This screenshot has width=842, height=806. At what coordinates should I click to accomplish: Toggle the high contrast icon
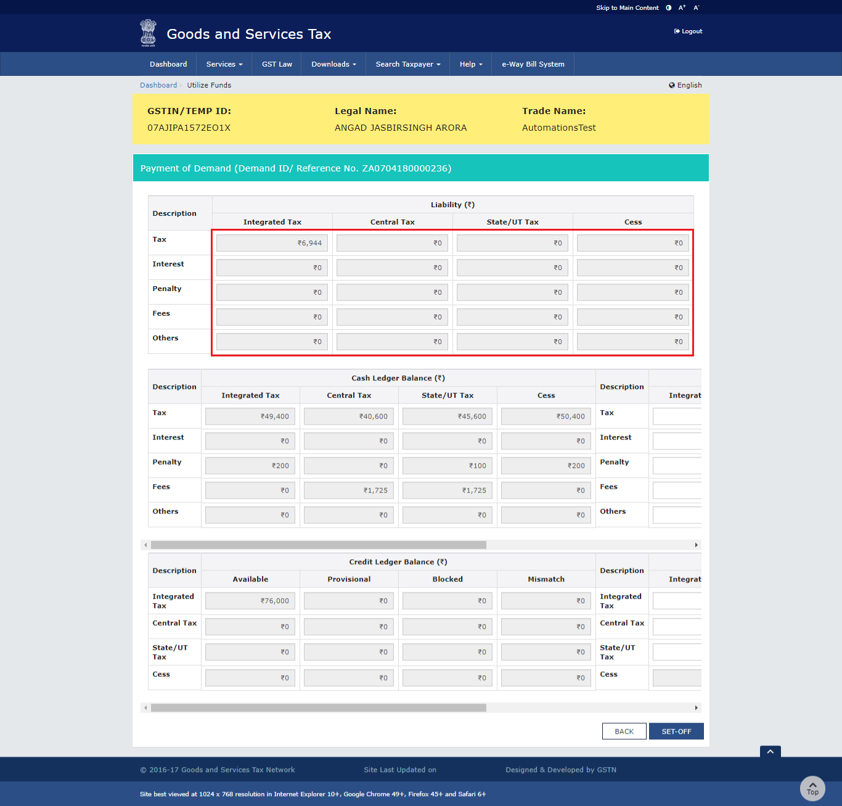668,8
